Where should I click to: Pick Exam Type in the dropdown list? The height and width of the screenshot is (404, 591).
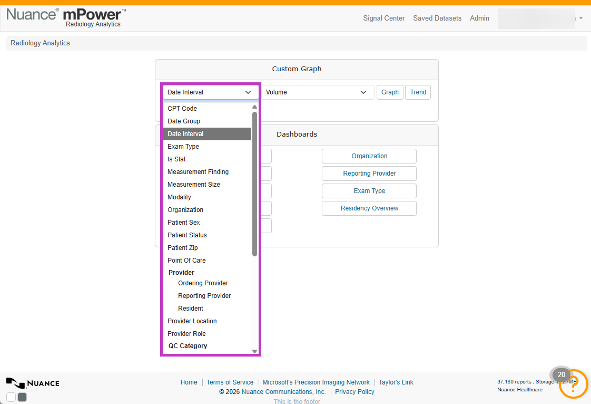tap(207, 147)
